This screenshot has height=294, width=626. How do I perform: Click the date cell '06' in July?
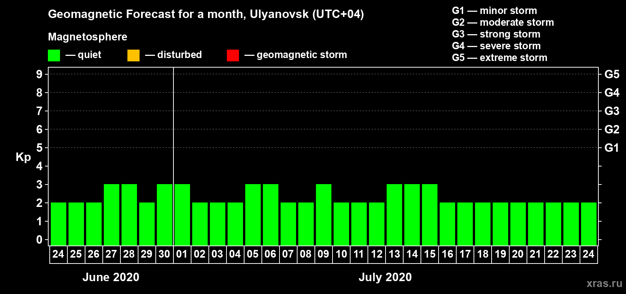point(270,254)
